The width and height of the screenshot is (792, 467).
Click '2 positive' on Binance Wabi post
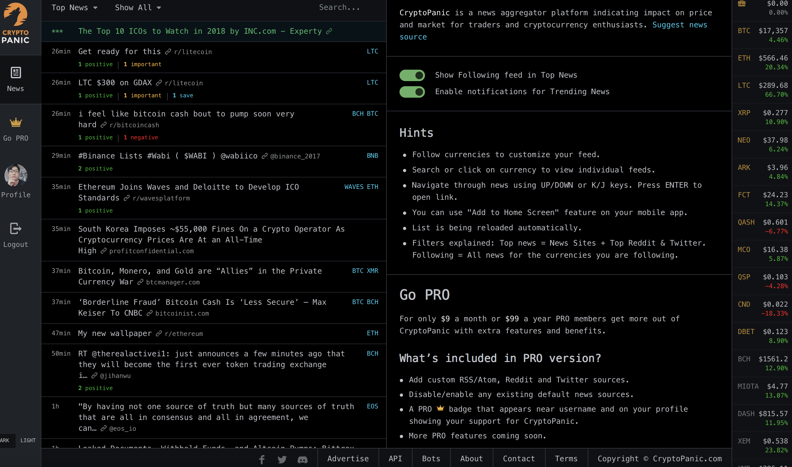pos(95,169)
